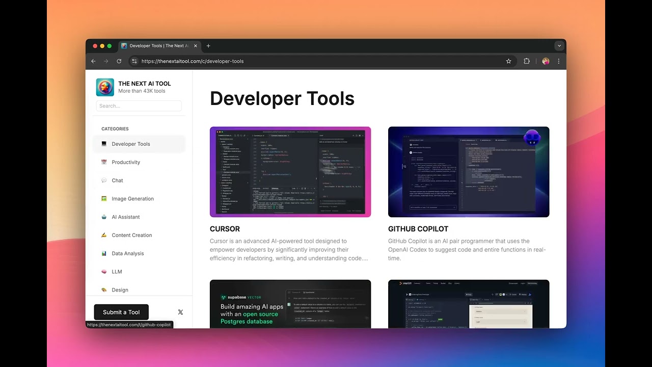The width and height of the screenshot is (652, 367).
Task: Click the GitHub Copilot description text
Action: tap(467, 250)
